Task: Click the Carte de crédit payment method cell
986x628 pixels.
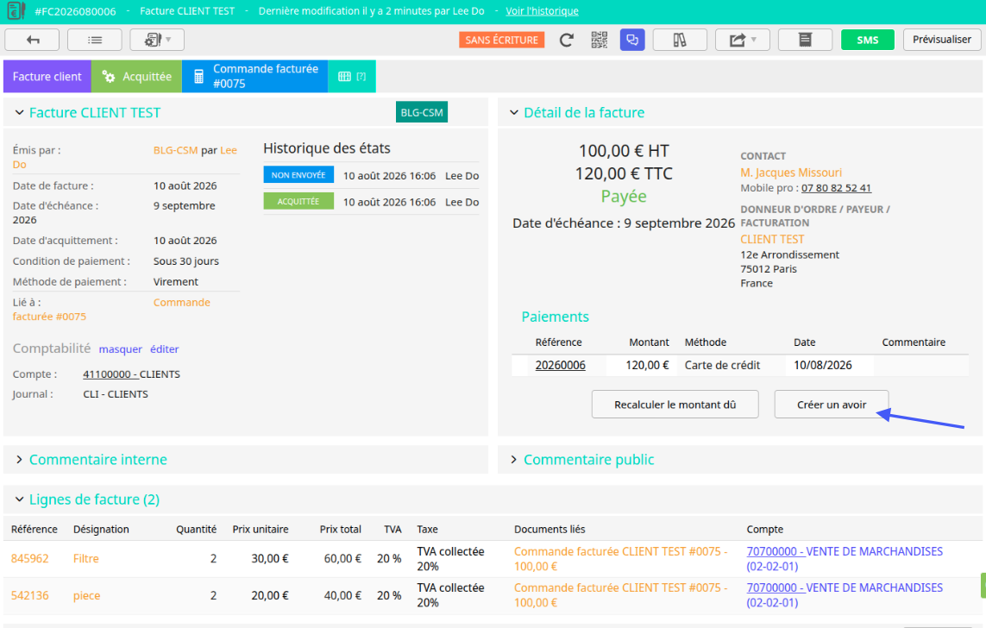Action: 722,365
